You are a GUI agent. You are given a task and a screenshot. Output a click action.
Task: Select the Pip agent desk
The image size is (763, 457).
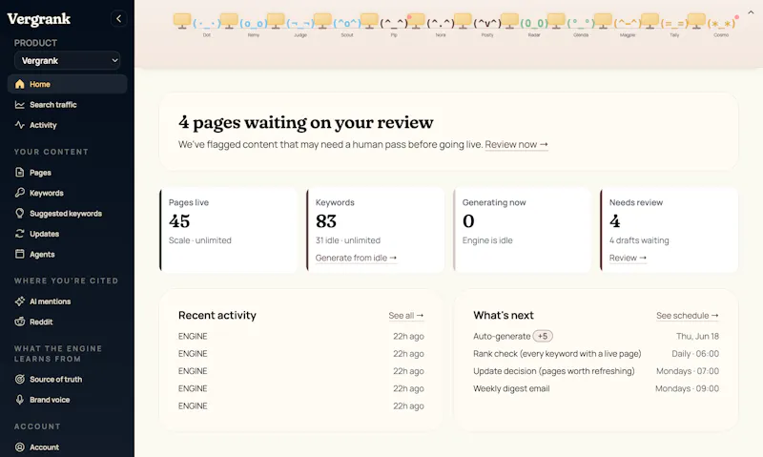(384, 25)
